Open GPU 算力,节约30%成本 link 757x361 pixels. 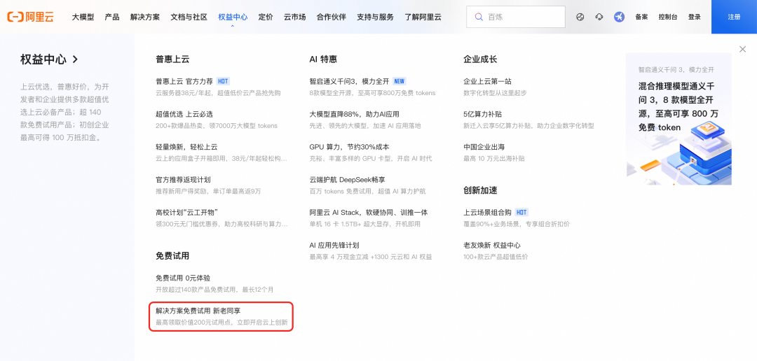click(350, 147)
